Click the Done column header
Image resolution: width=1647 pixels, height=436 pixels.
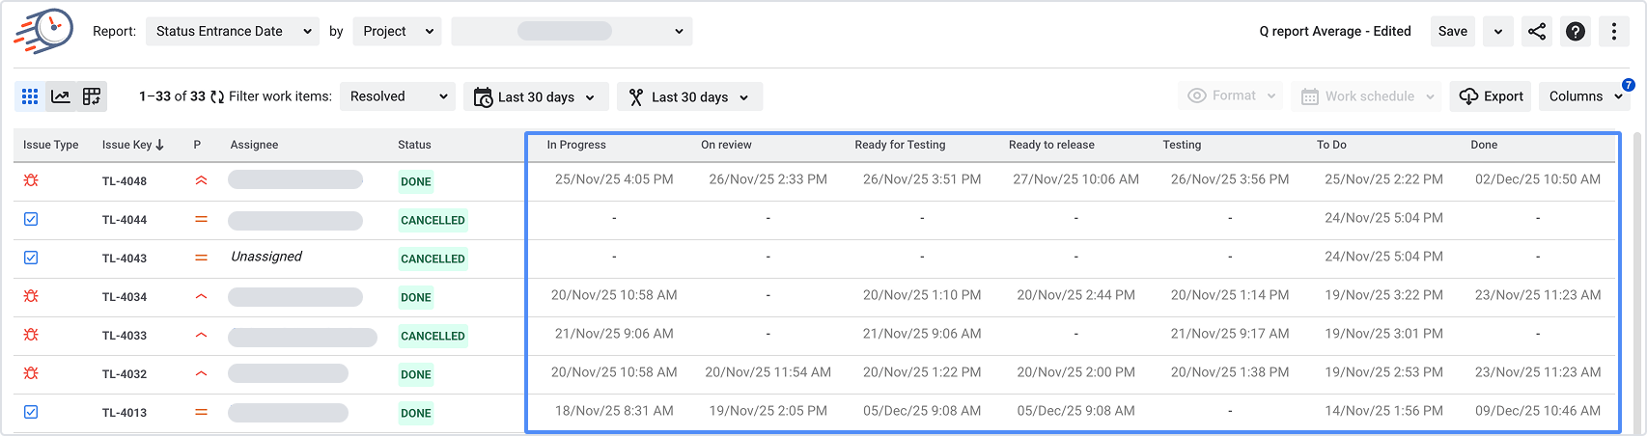1484,145
